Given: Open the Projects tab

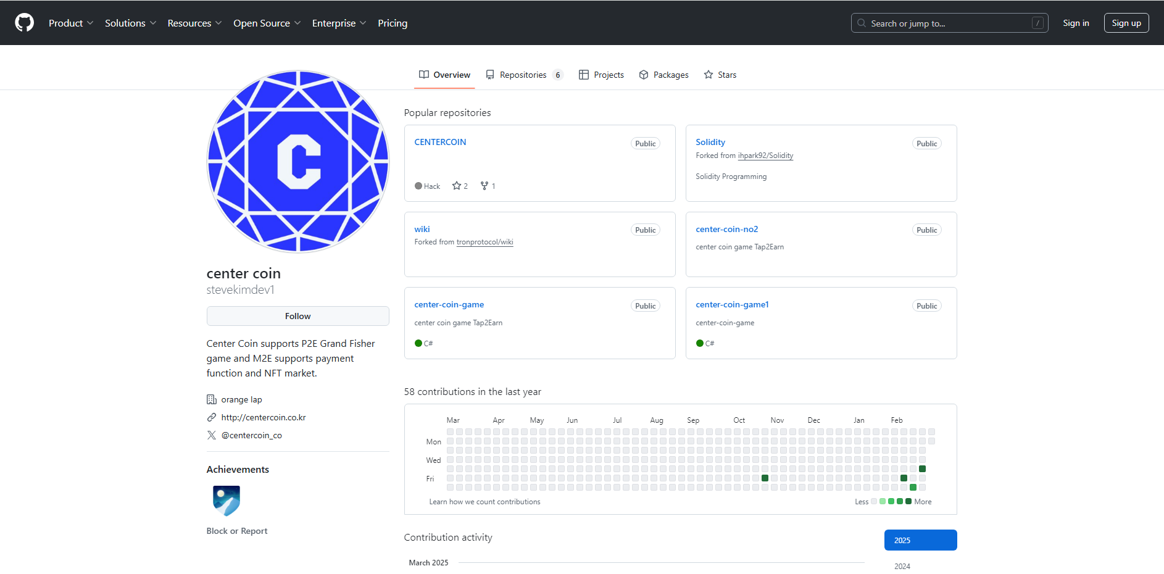Looking at the screenshot, I should click(601, 75).
